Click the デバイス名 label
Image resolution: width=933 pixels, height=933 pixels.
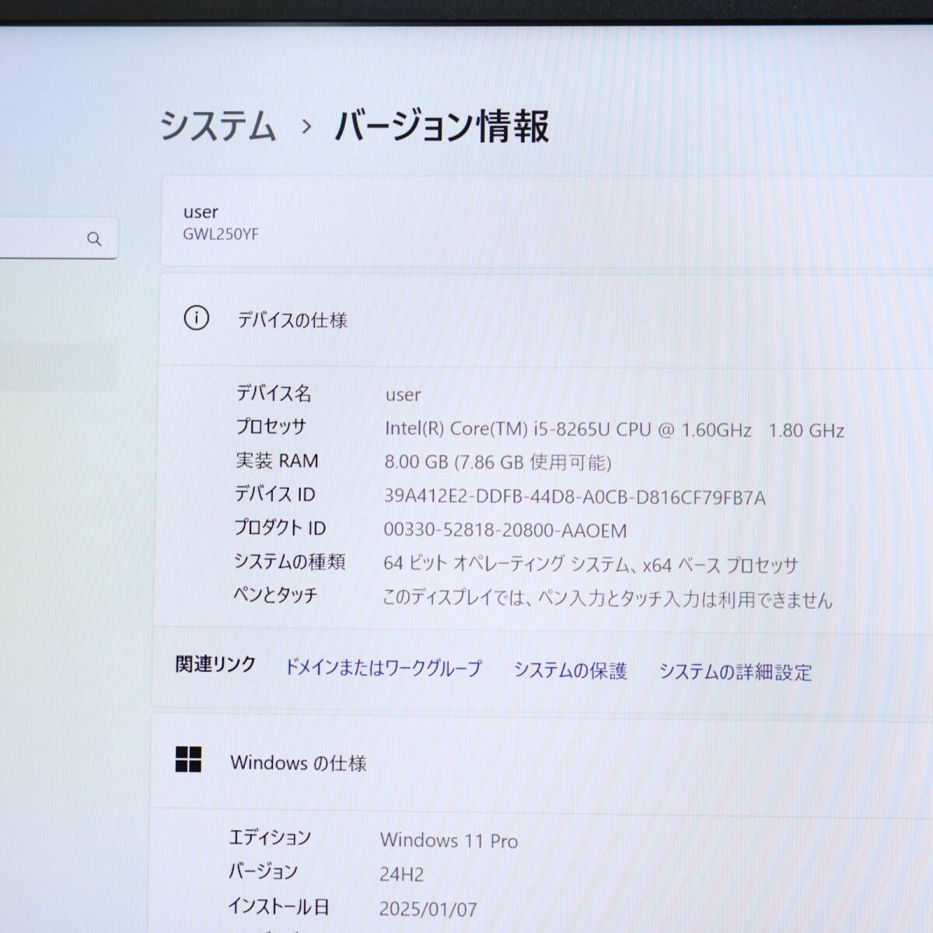274,393
